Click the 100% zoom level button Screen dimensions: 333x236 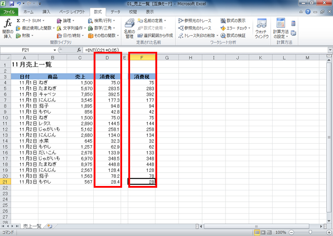point(281,232)
